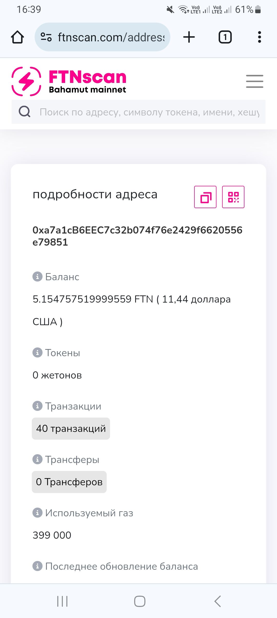
Task: Expand the hamburger navigation menu
Action: point(254,81)
